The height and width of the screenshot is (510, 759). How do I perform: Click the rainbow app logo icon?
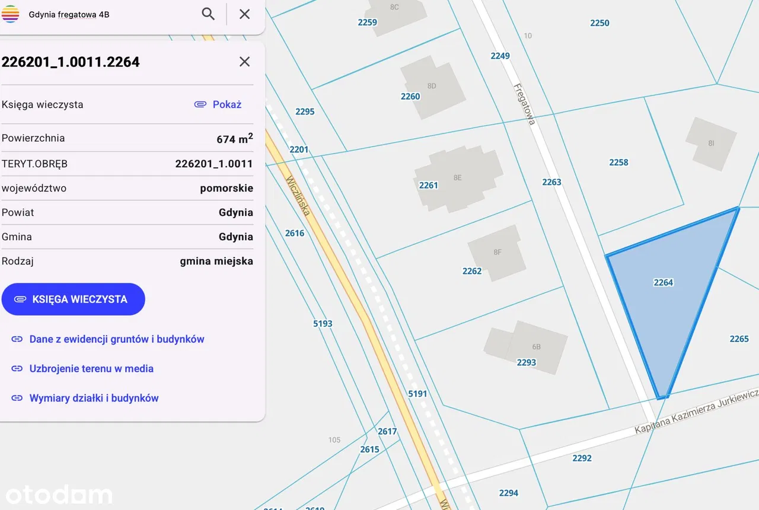click(x=10, y=14)
